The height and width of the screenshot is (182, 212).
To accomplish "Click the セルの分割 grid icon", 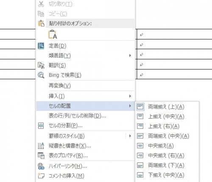I will tap(41, 126).
